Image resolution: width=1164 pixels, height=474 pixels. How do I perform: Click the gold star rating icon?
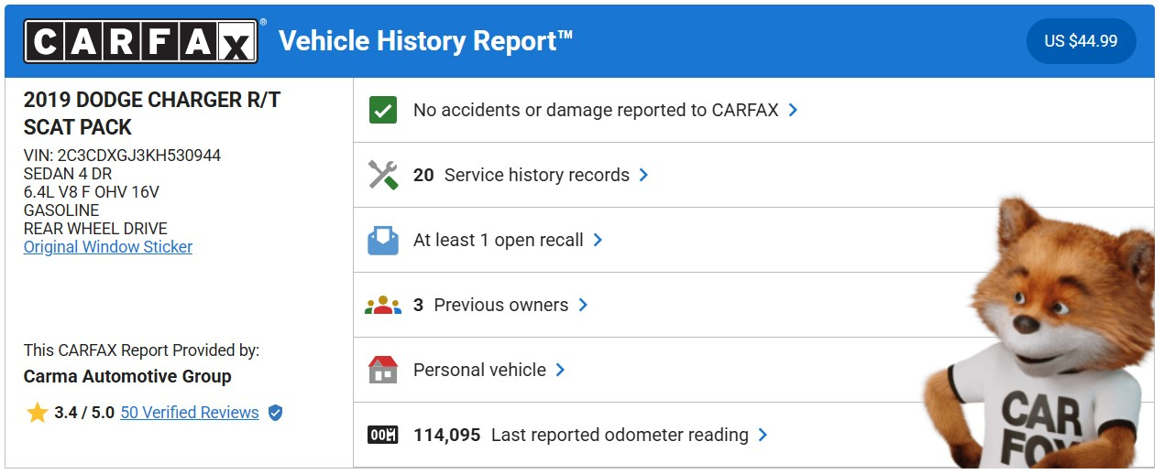[37, 413]
